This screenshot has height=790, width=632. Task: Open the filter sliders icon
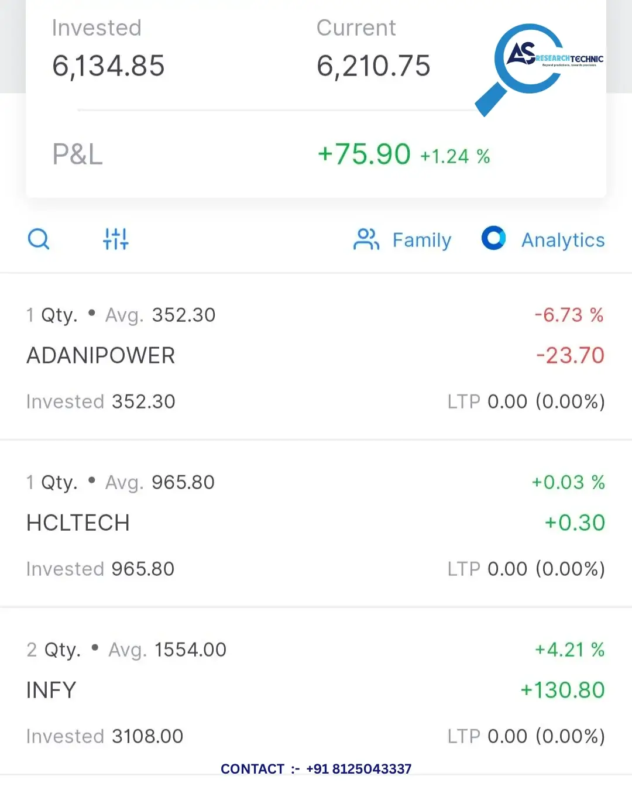116,239
